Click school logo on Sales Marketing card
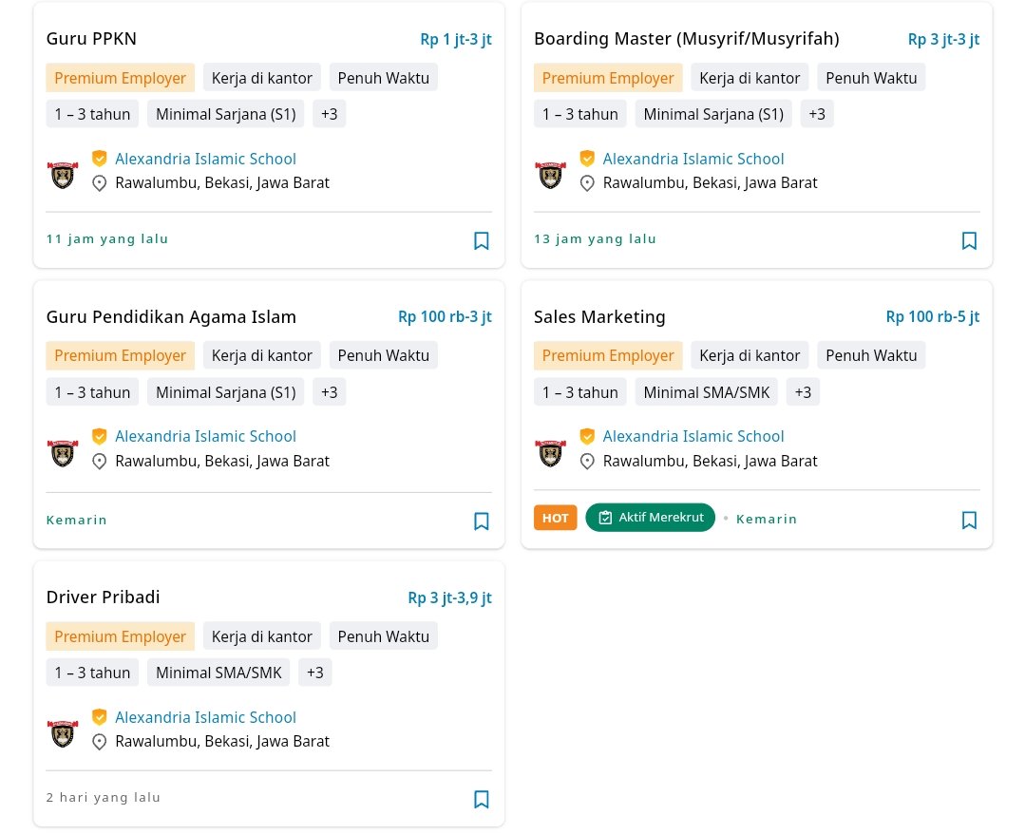 [550, 453]
